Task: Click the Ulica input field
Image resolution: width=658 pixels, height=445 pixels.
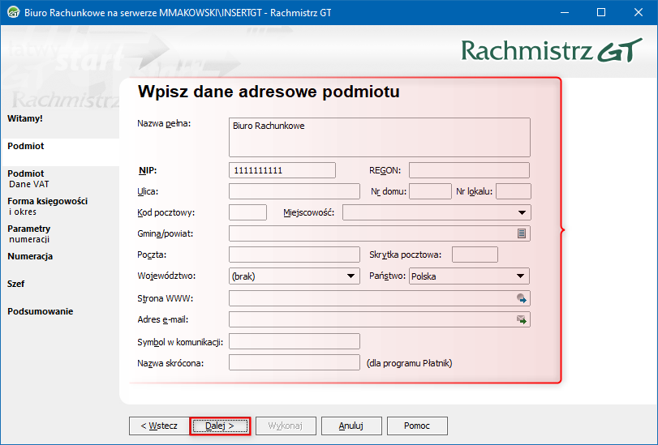Action: (295, 191)
